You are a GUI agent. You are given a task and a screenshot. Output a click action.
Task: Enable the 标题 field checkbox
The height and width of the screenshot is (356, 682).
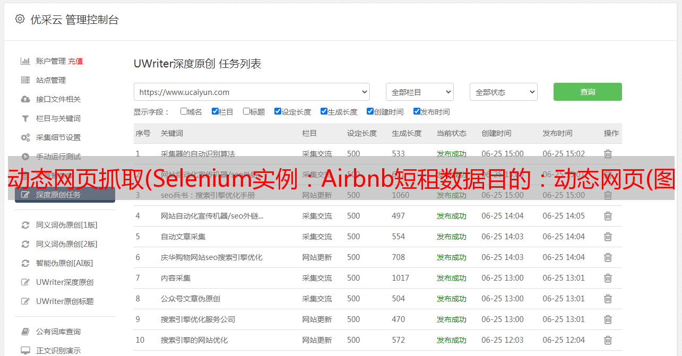(246, 111)
